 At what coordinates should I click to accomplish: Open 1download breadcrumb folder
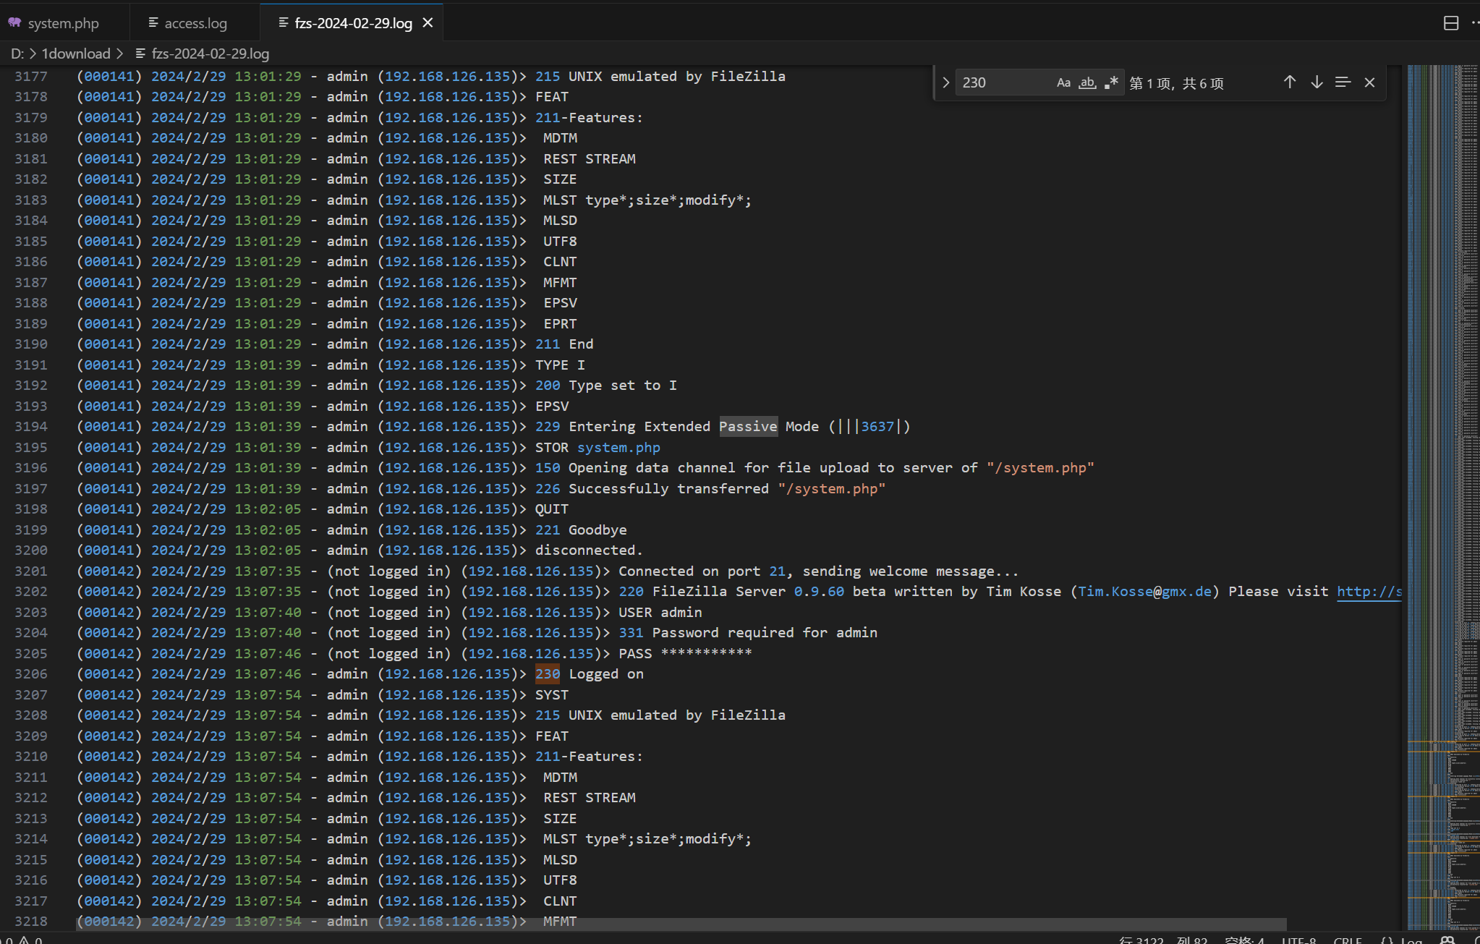click(76, 54)
